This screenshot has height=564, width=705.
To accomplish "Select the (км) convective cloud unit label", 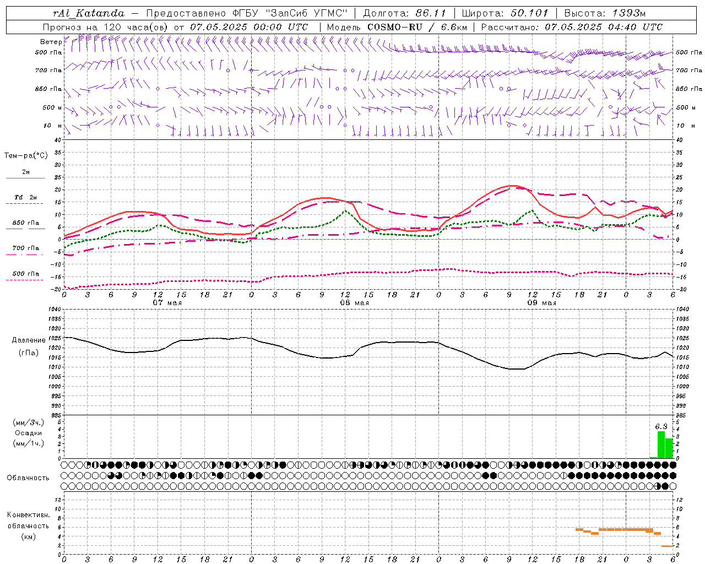I will pyautogui.click(x=28, y=536).
